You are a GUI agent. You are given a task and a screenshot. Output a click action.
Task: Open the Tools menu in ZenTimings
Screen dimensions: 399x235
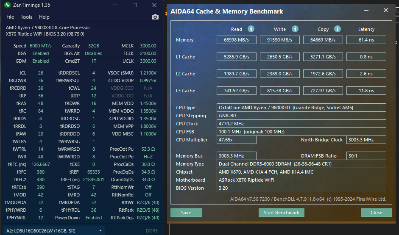26,17
